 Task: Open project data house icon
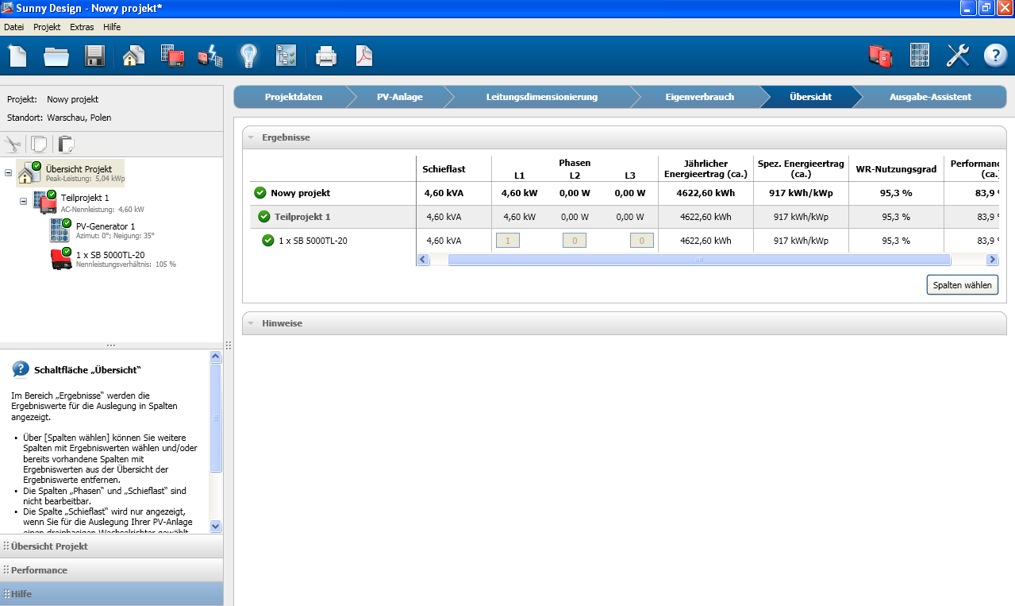[x=133, y=56]
